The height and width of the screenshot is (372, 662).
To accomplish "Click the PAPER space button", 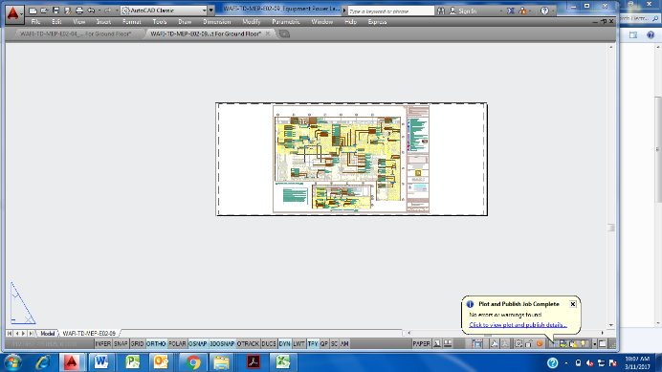I will point(421,343).
